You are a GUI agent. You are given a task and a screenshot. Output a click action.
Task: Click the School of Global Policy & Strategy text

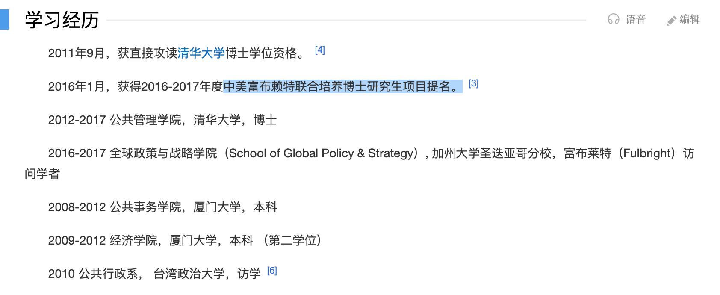coord(321,153)
